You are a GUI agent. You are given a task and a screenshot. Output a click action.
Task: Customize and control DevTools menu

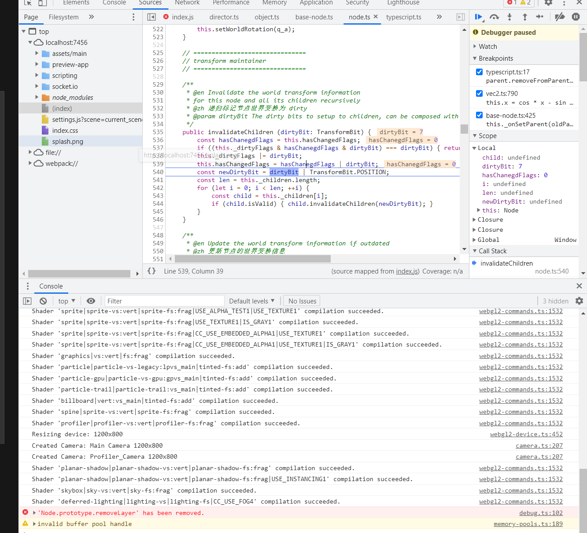tap(564, 3)
